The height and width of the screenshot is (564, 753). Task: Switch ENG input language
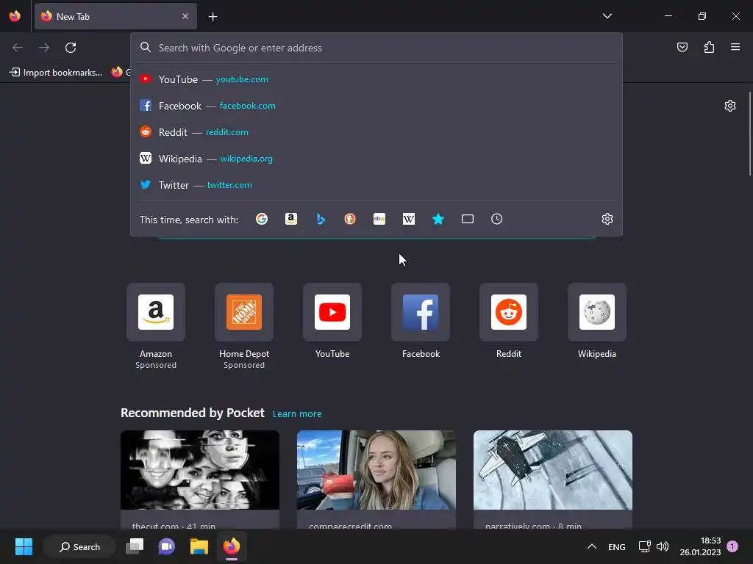coord(617,546)
